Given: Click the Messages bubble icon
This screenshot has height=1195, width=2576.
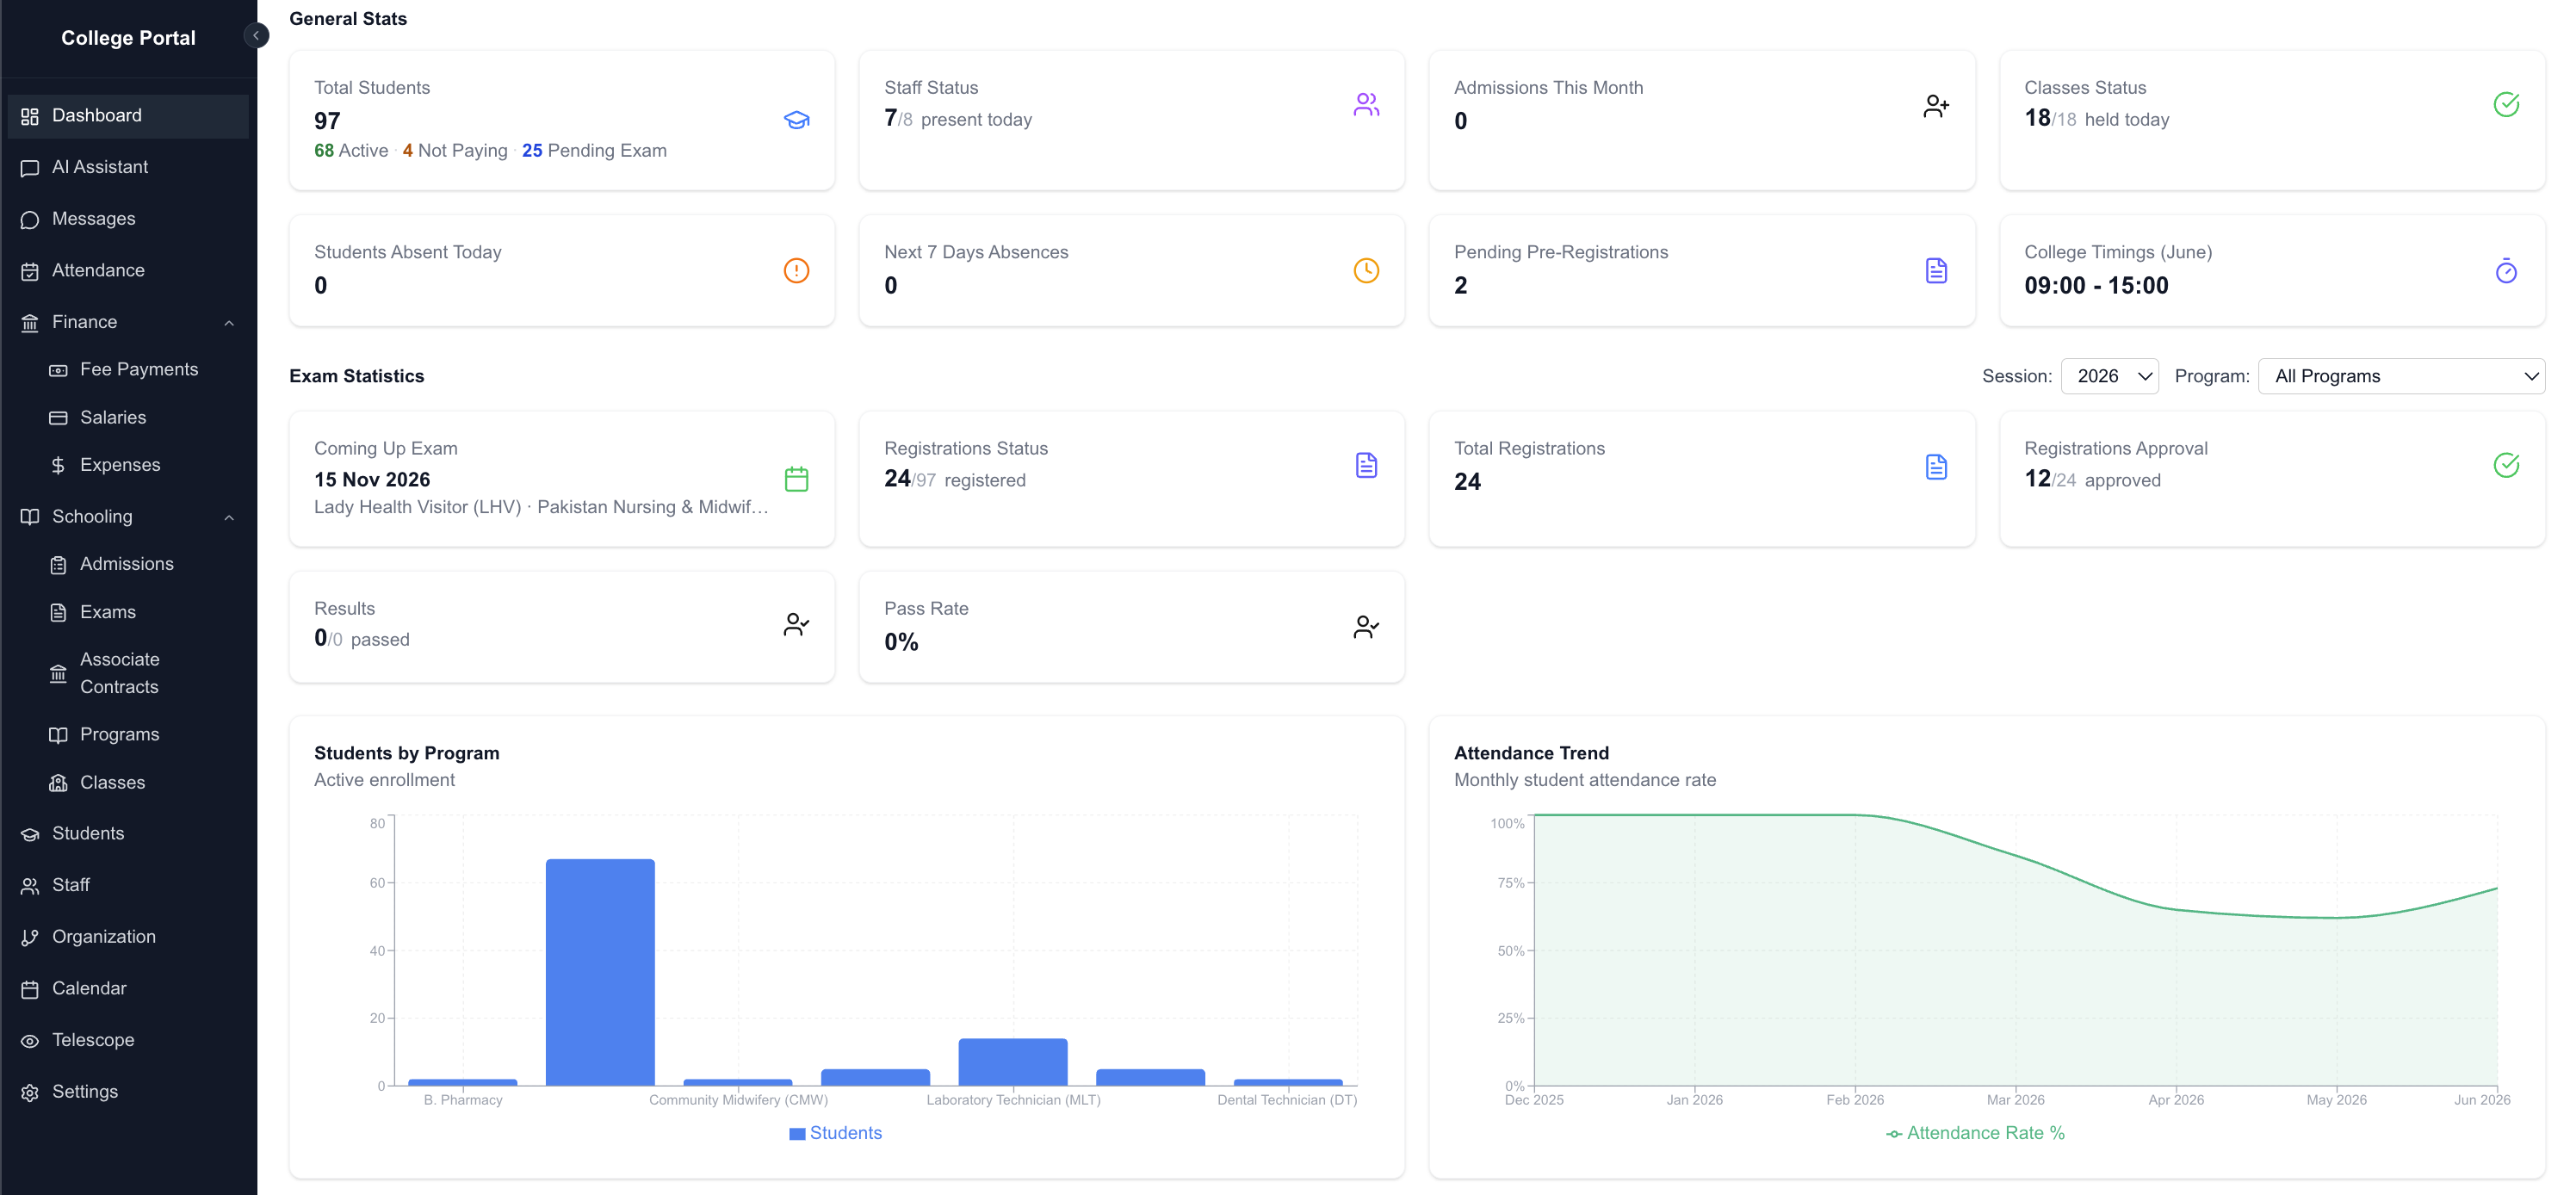Looking at the screenshot, I should pos(30,220).
